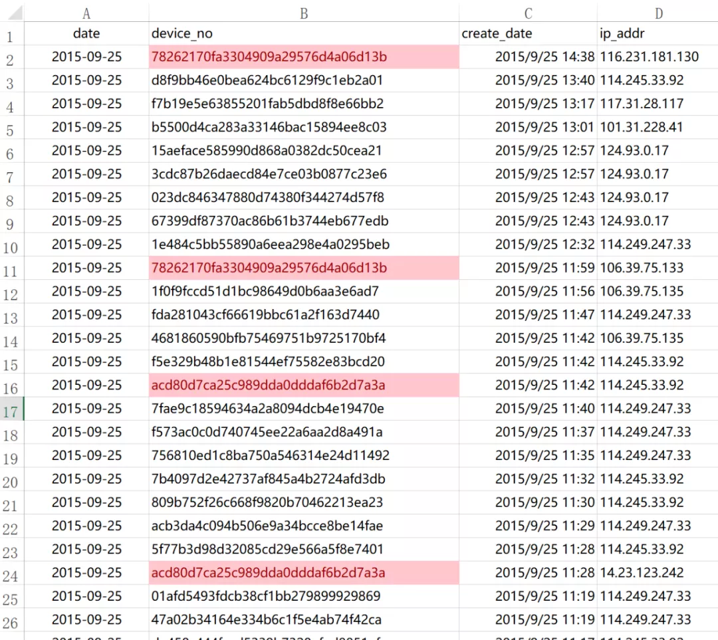Select highlighted duplicate cell in row 11
This screenshot has width=718, height=640.
304,268
